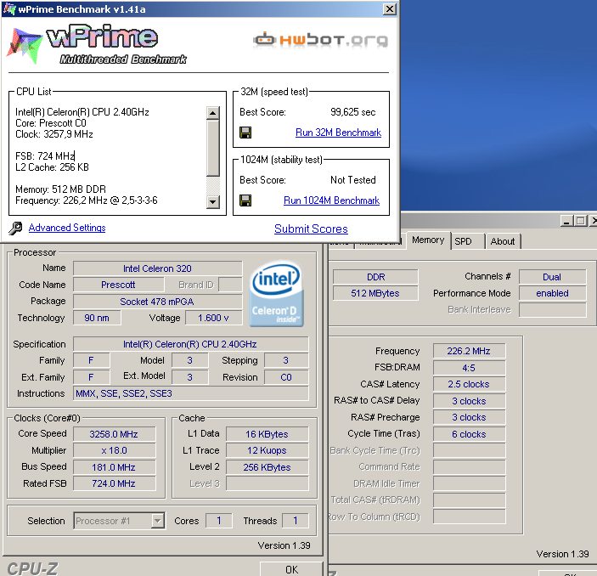Run the 1024M Benchmark
Image resolution: width=597 pixels, height=576 pixels.
(331, 200)
